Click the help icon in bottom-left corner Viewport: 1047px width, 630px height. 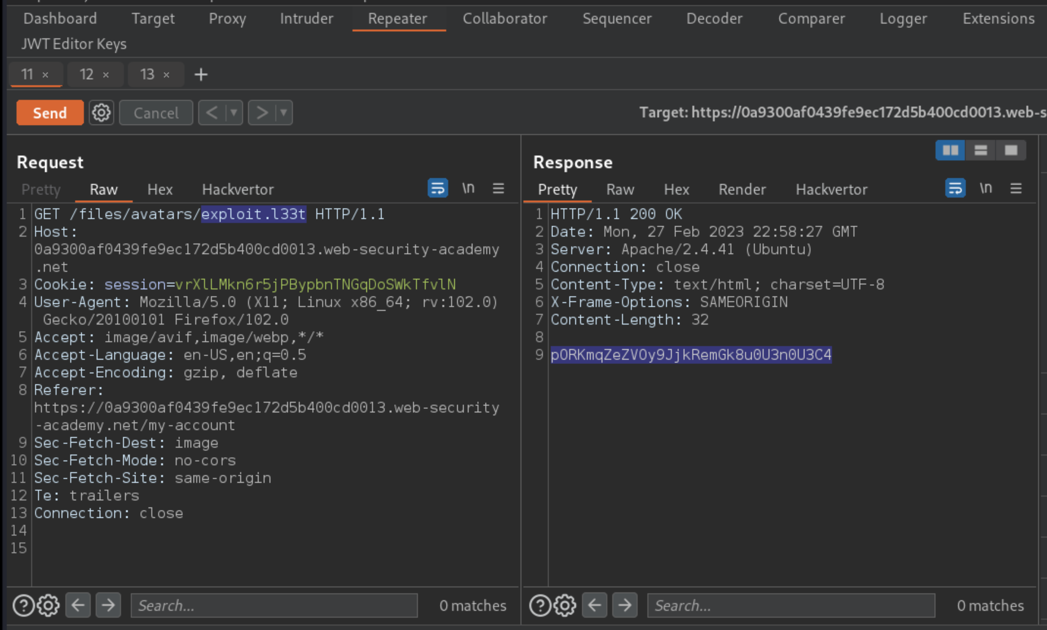click(23, 605)
